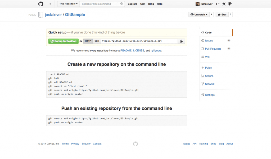Open the Explore page from the top menu
Viewport: 271px width, 159px height.
(132, 4)
